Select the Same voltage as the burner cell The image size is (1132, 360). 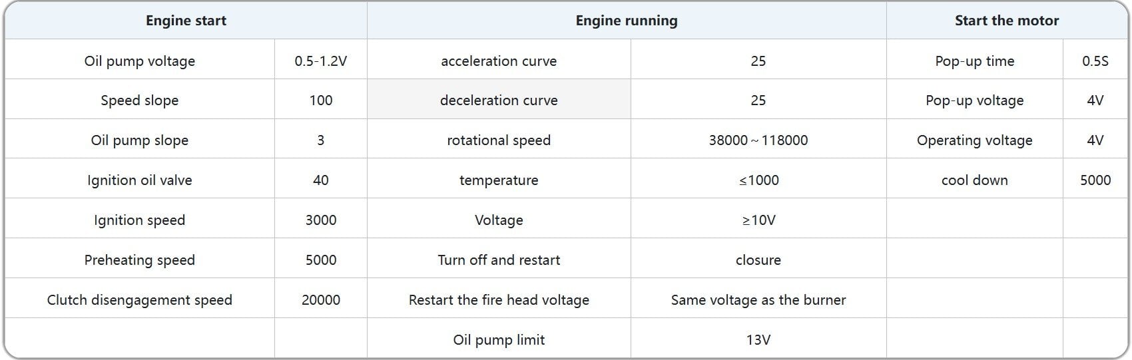[x=758, y=300]
